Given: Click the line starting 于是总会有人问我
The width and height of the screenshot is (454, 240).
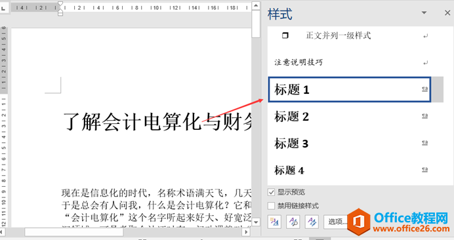Looking at the screenshot, I should click(x=156, y=205).
